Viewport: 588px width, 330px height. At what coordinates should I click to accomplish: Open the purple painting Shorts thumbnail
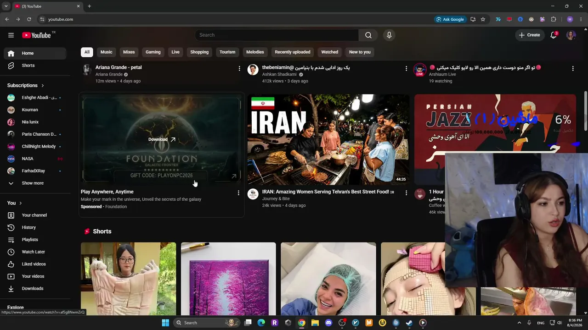[x=228, y=279]
